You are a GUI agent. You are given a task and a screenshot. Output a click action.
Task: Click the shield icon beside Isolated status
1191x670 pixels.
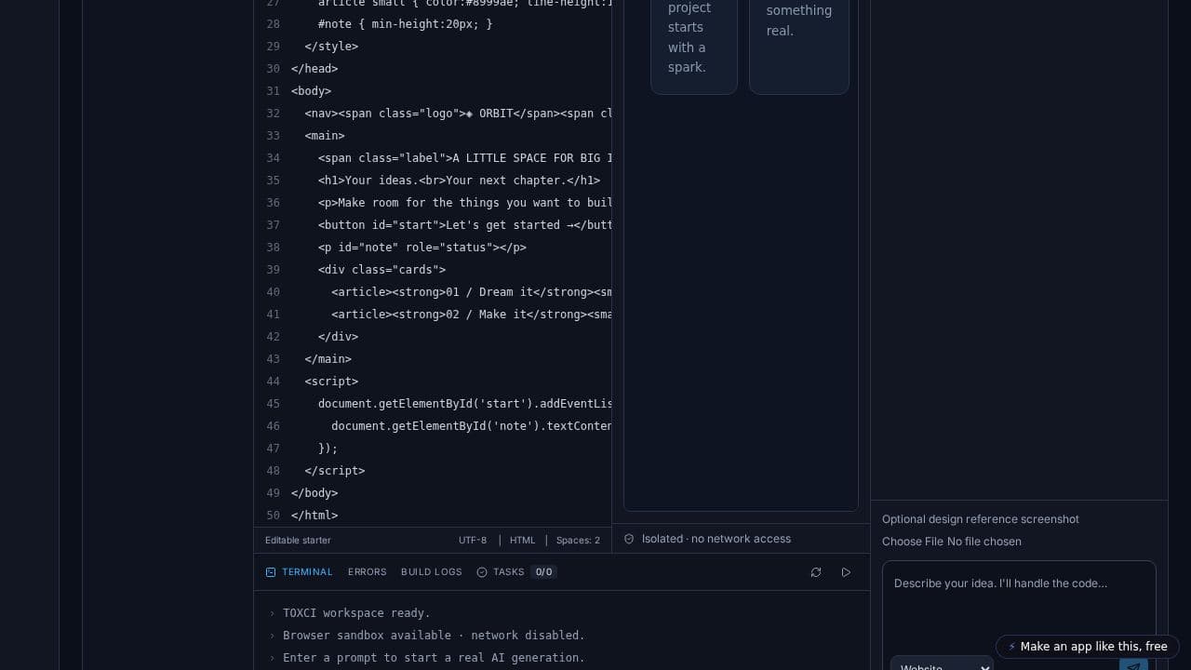629,539
